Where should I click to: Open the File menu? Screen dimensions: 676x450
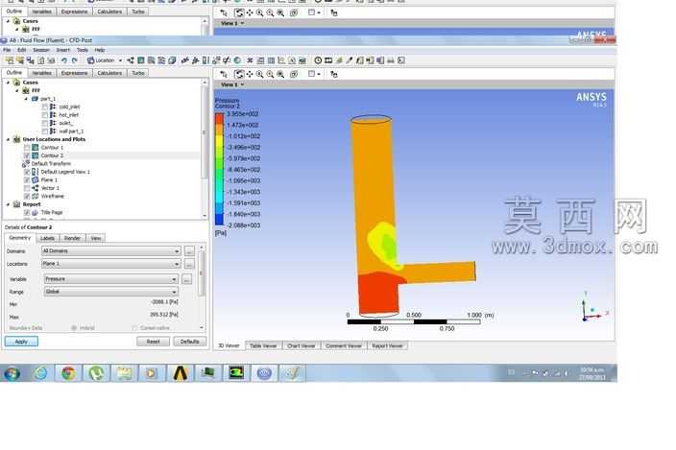pyautogui.click(x=7, y=50)
